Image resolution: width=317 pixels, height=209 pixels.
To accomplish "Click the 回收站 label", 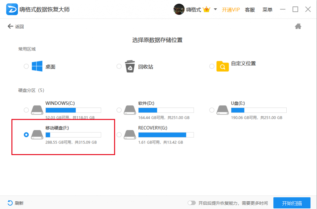I will [x=145, y=67].
